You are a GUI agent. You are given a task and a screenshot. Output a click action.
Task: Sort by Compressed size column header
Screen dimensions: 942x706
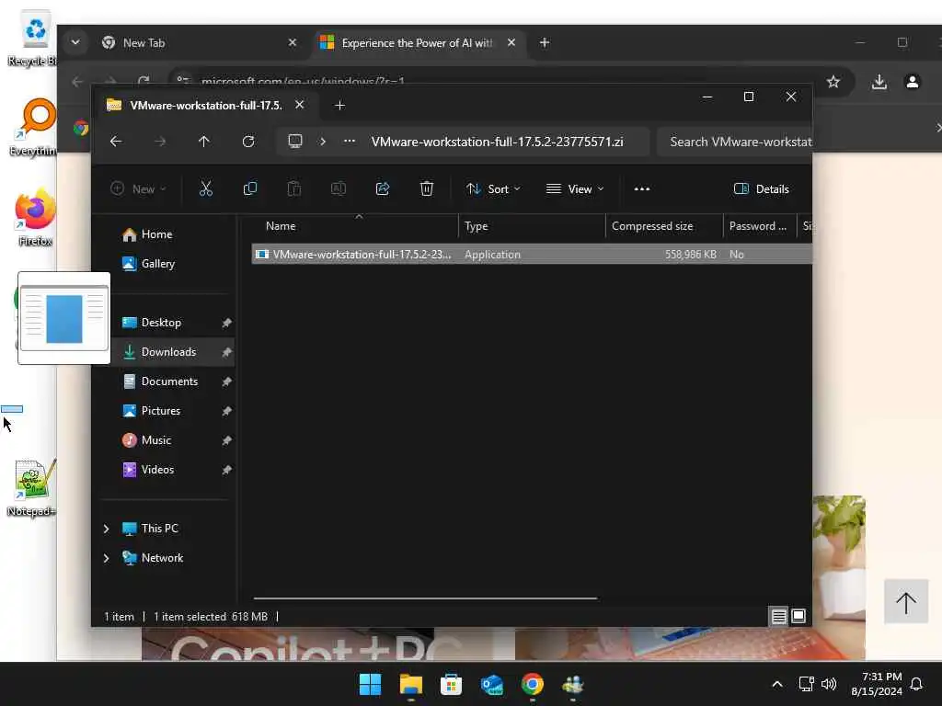point(664,226)
